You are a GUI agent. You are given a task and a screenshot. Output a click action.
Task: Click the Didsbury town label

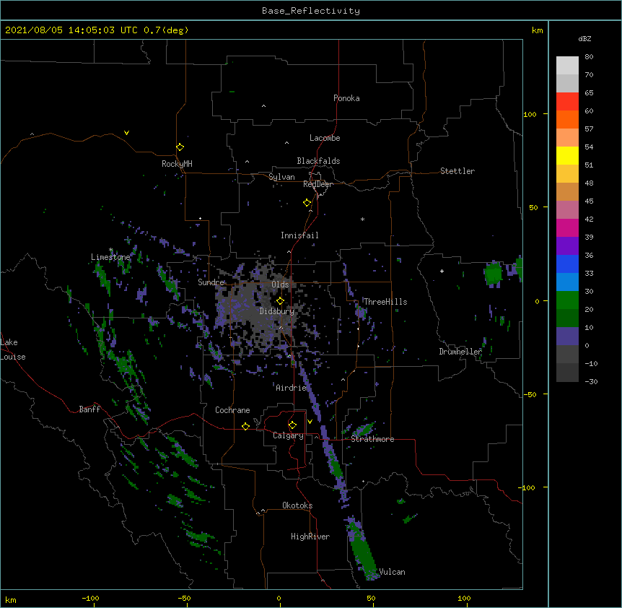(x=277, y=311)
